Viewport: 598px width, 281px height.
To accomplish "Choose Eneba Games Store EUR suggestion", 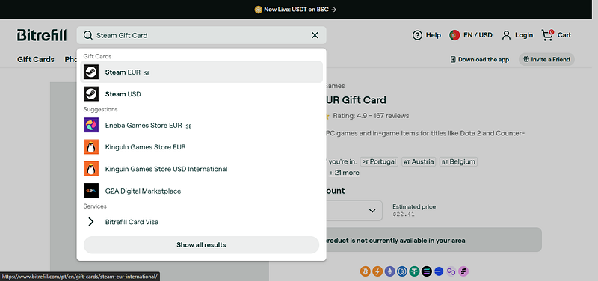I will click(x=201, y=125).
